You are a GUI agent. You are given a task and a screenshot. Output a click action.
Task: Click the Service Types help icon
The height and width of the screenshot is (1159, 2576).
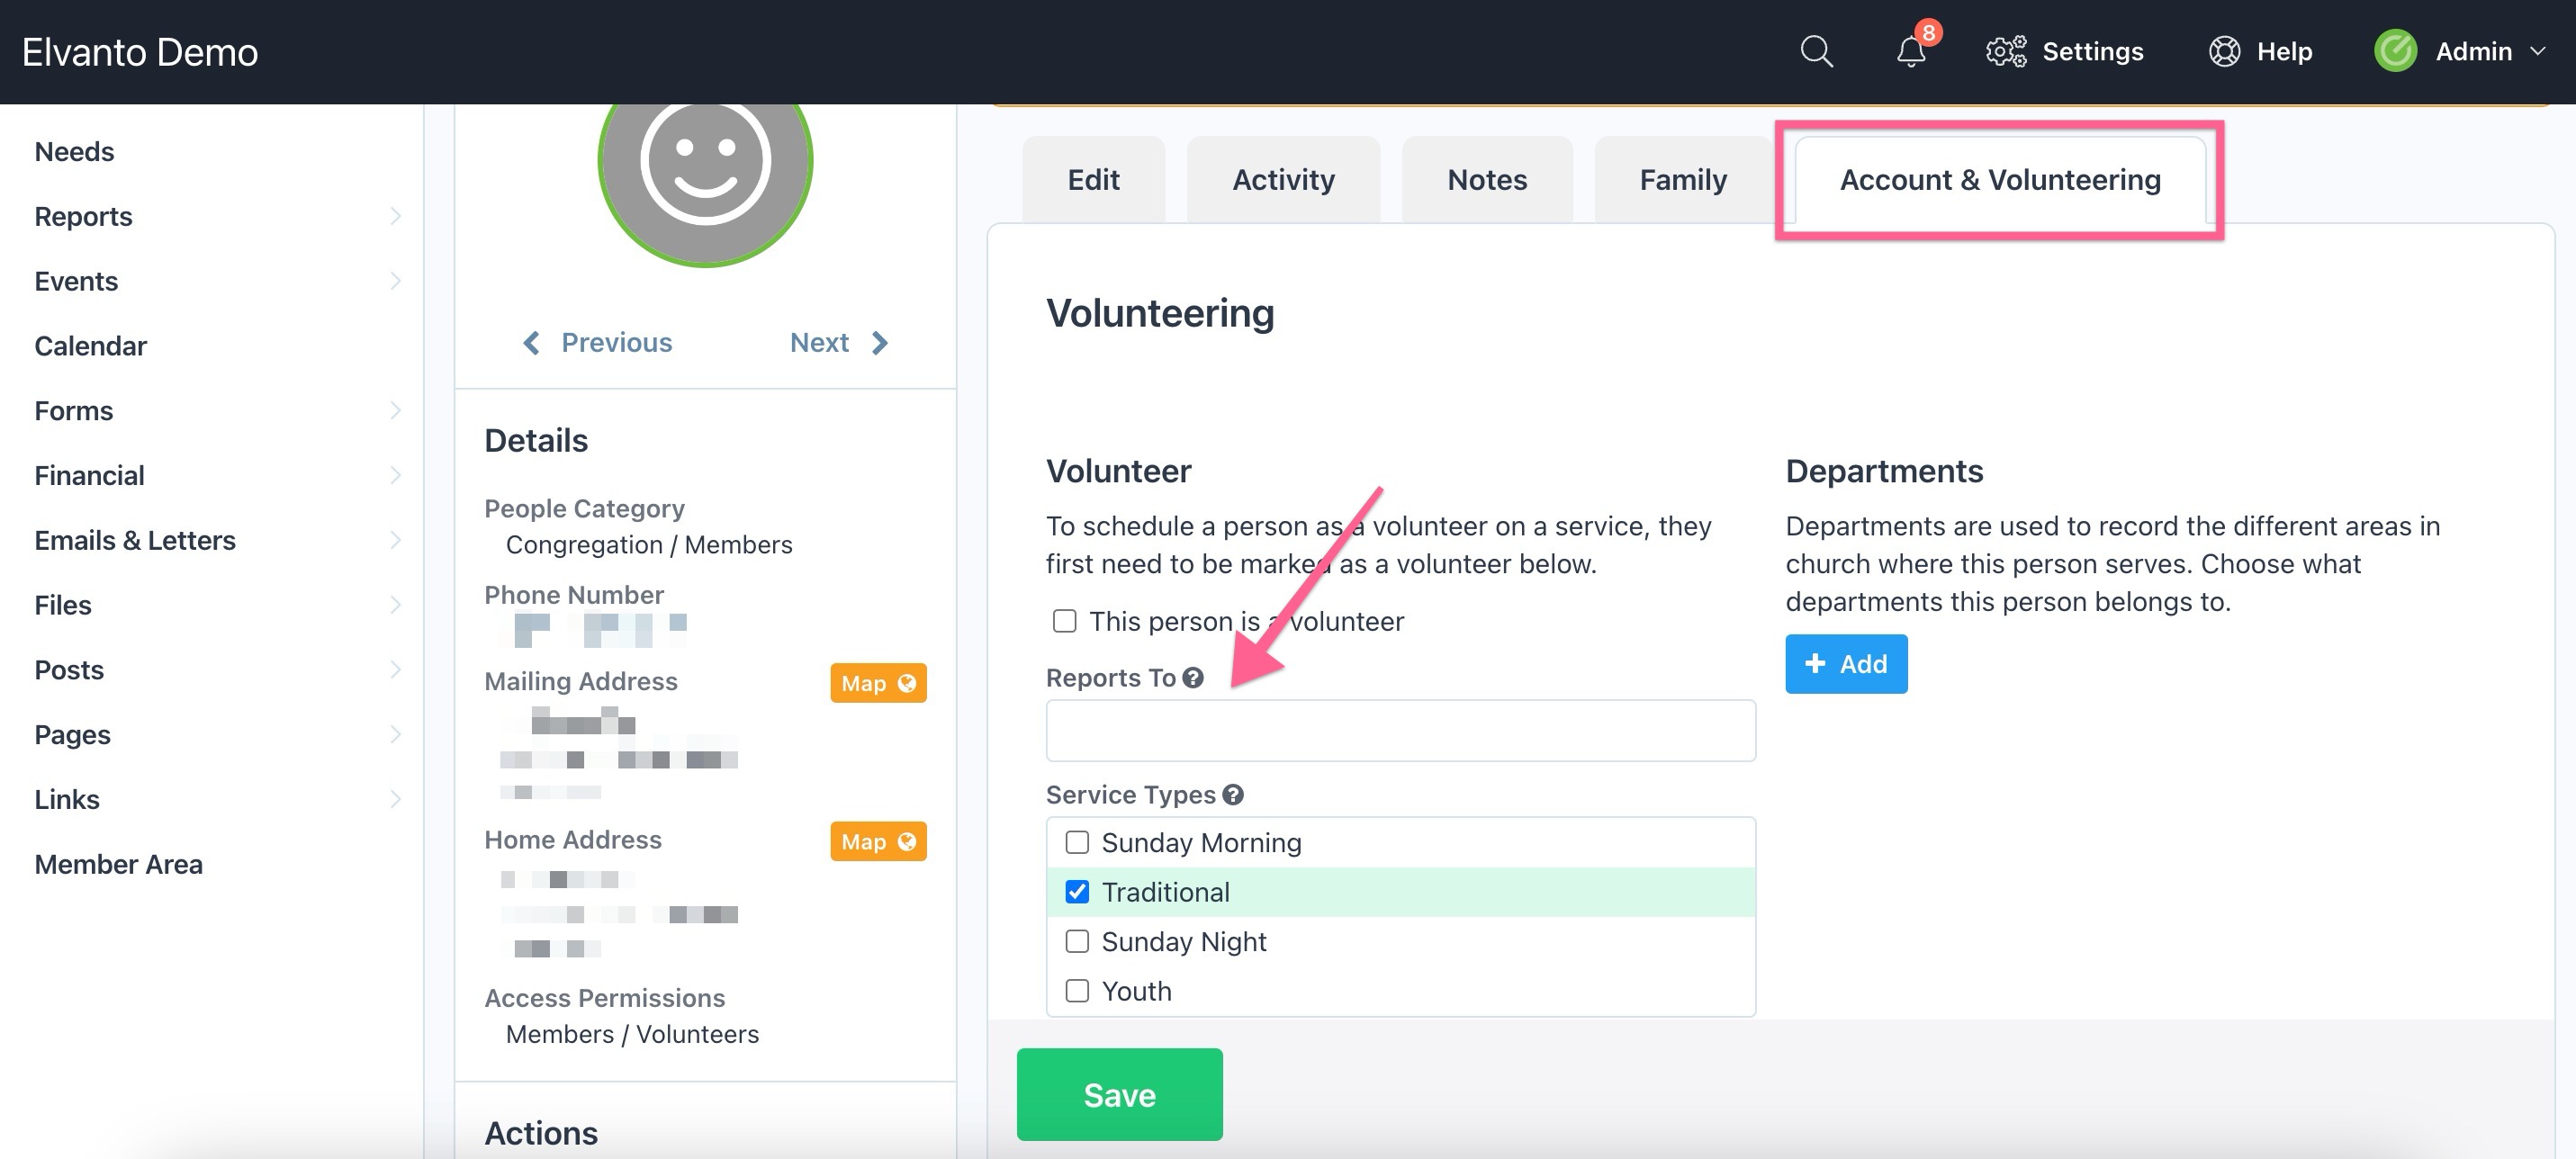[1233, 795]
